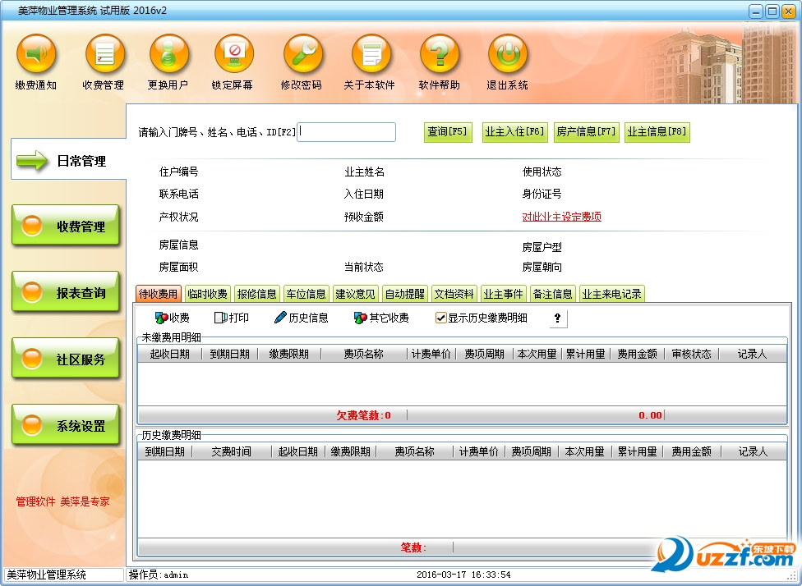Click the small question mark help button
The image size is (802, 586).
(x=557, y=318)
